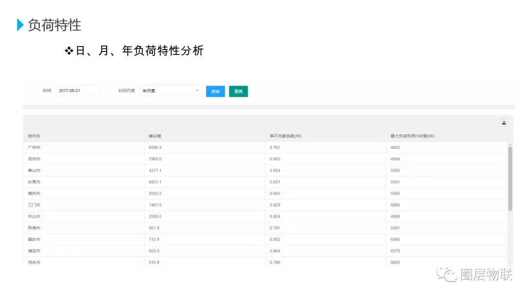The height and width of the screenshot is (298, 530).
Task: Click the table's vertical scrollbar thumb
Action: (510, 178)
